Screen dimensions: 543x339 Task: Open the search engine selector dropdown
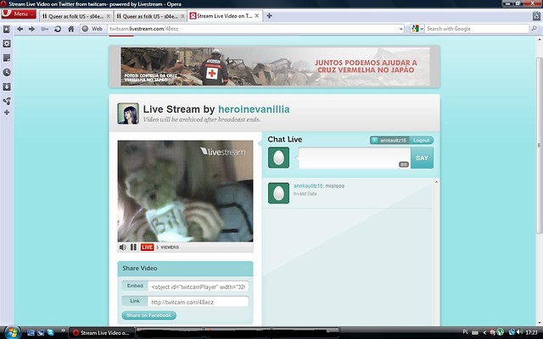(x=417, y=29)
